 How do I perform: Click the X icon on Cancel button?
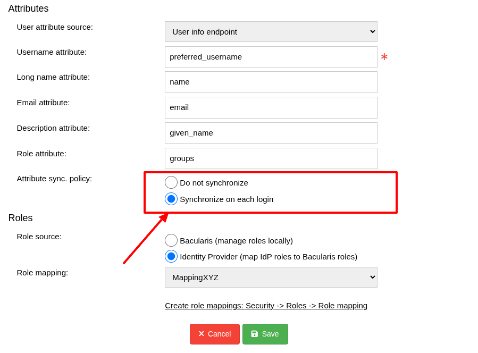[x=202, y=334]
